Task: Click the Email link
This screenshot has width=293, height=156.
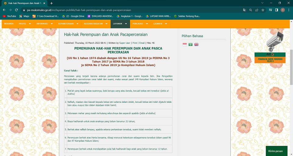Action: click(142, 43)
